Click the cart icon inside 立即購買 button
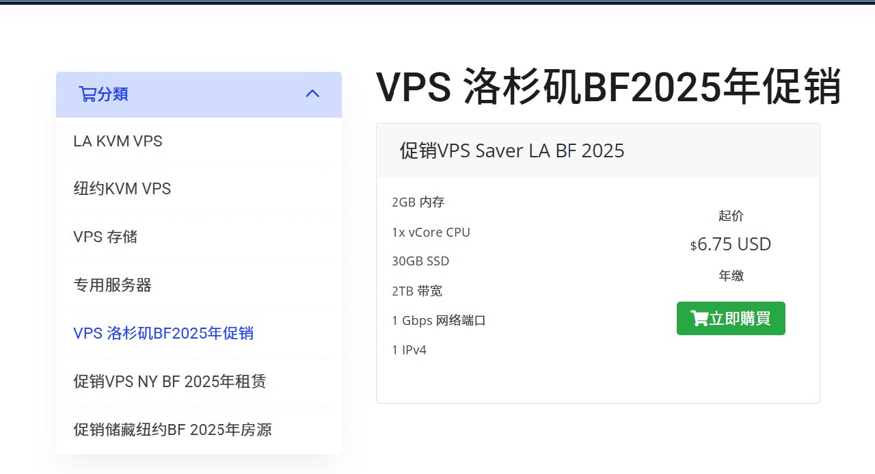This screenshot has height=474, width=875. 699,317
